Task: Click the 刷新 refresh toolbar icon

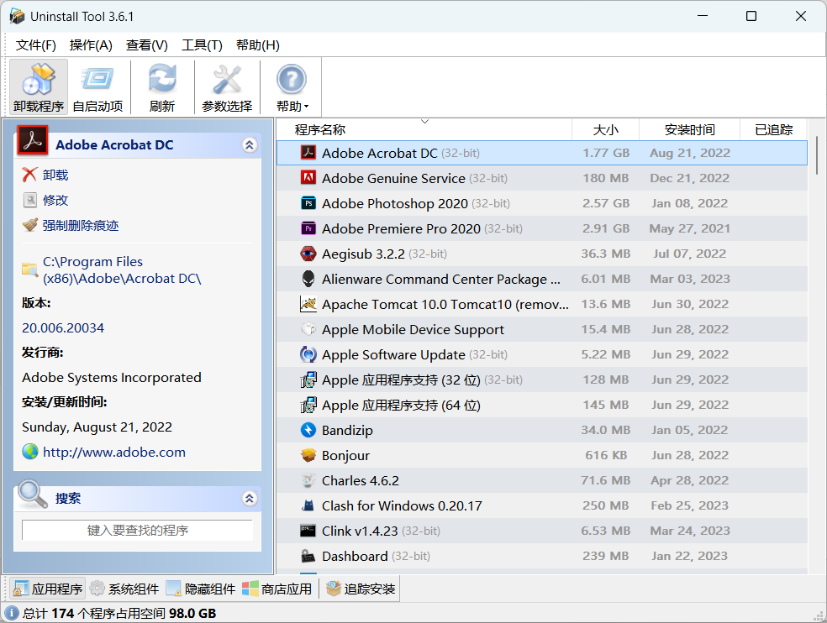Action: click(162, 87)
